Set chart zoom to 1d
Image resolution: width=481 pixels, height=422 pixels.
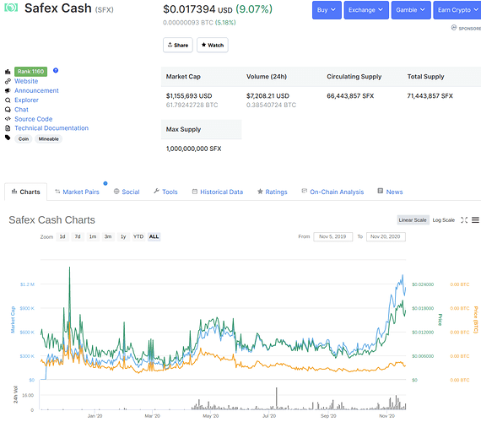(x=62, y=236)
